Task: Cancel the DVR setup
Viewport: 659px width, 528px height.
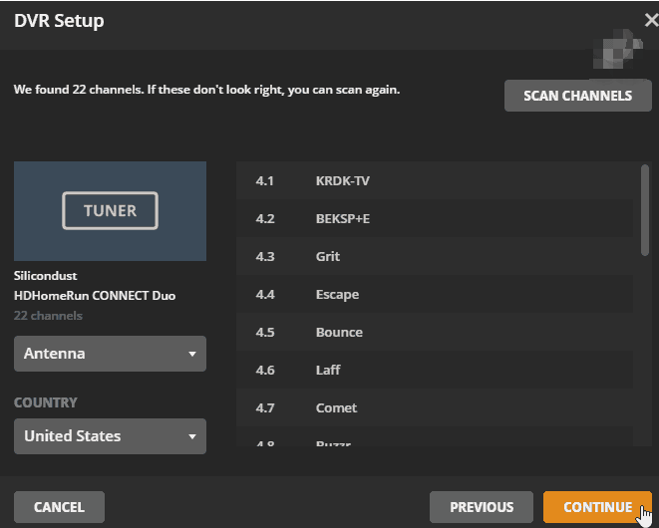Action: pos(59,507)
